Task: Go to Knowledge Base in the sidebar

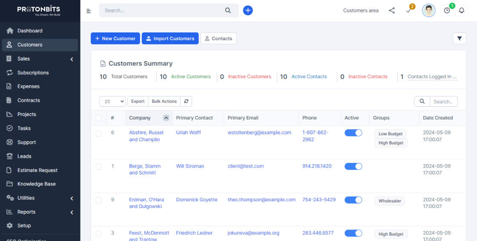Action: pyautogui.click(x=37, y=184)
